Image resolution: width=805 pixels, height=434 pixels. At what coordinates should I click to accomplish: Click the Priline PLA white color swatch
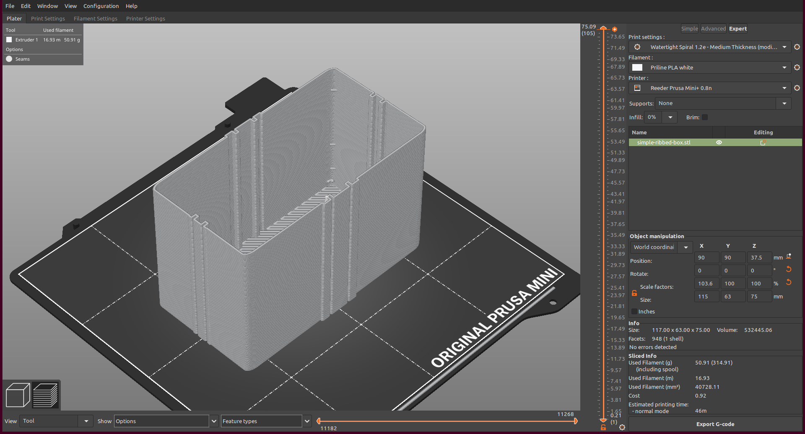[x=637, y=67]
